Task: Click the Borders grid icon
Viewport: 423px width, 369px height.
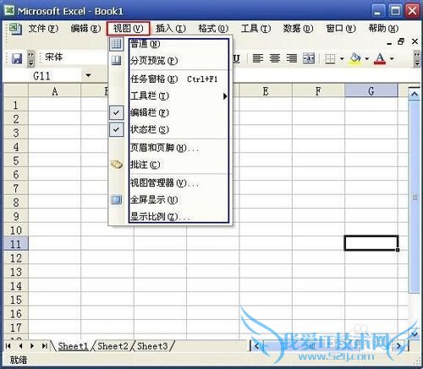Action: point(330,59)
